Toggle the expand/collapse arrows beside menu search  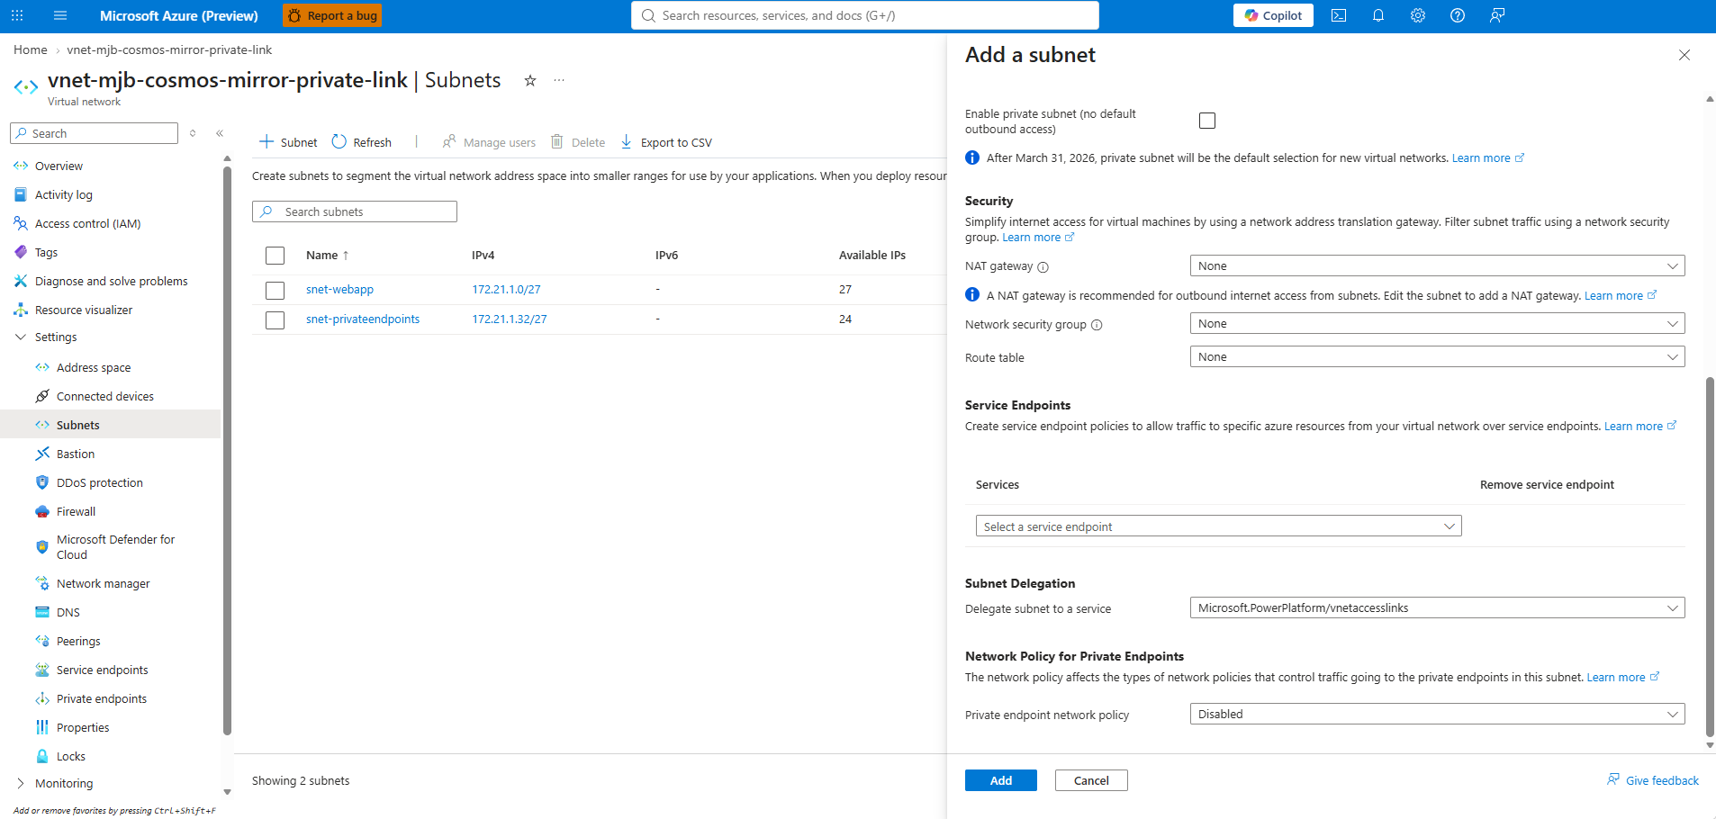tap(193, 133)
